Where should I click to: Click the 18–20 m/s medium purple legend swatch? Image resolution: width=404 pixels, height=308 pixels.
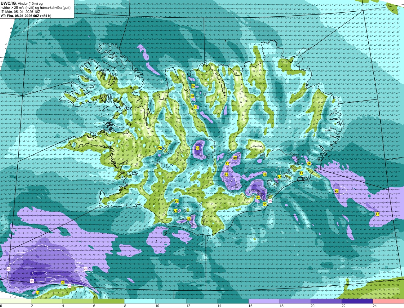coord(295,301)
